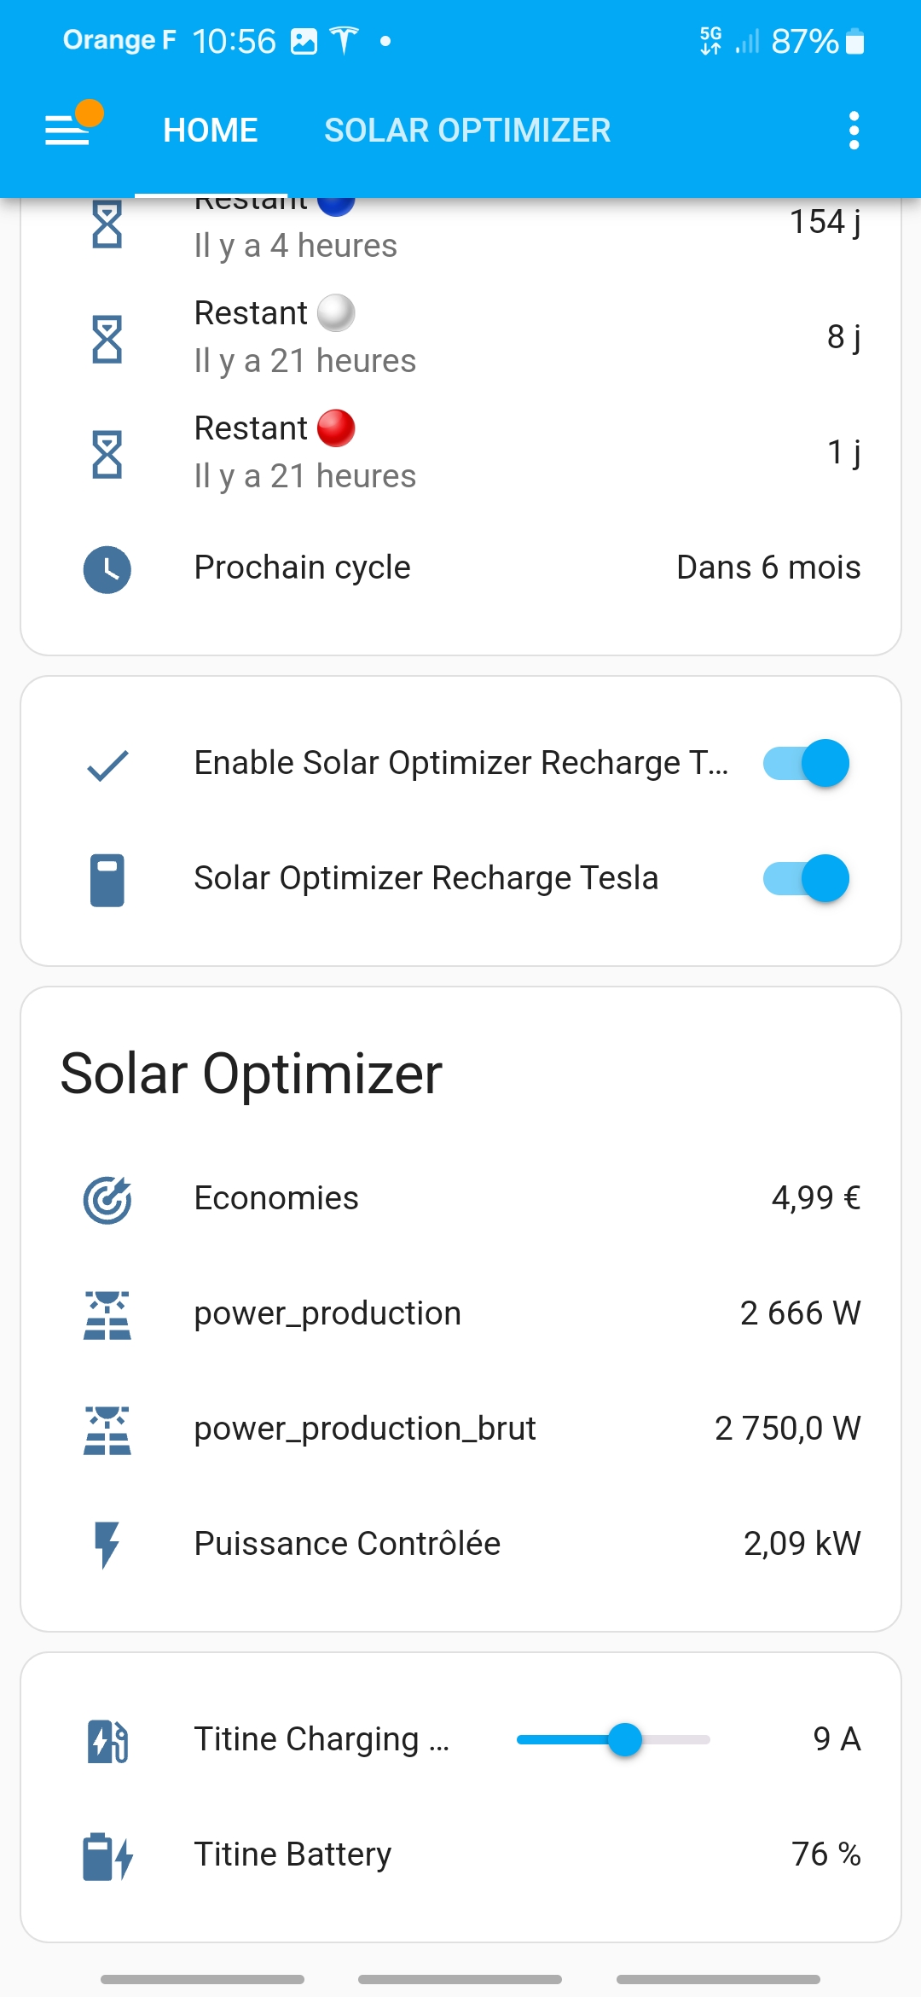921x1997 pixels.
Task: Click the power_production solar panel icon
Action: (x=107, y=1314)
